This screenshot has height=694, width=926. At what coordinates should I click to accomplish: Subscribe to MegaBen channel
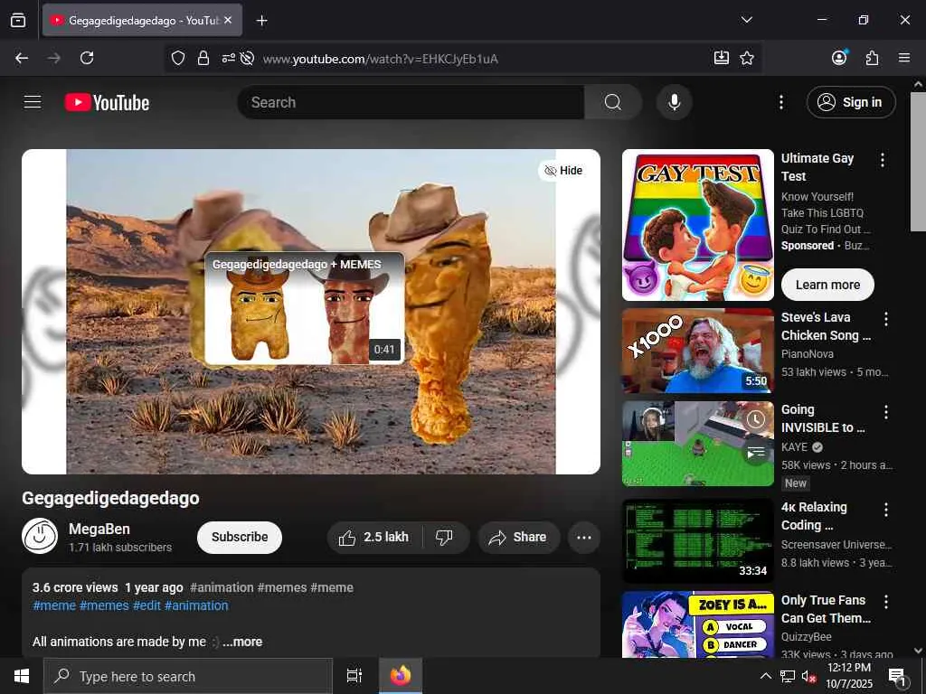[239, 537]
